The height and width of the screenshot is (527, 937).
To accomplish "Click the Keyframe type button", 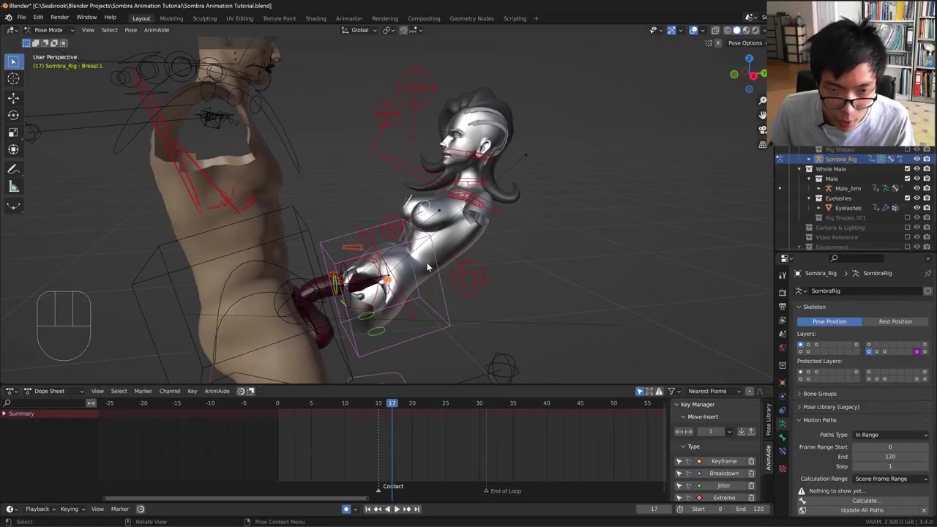I will click(723, 461).
